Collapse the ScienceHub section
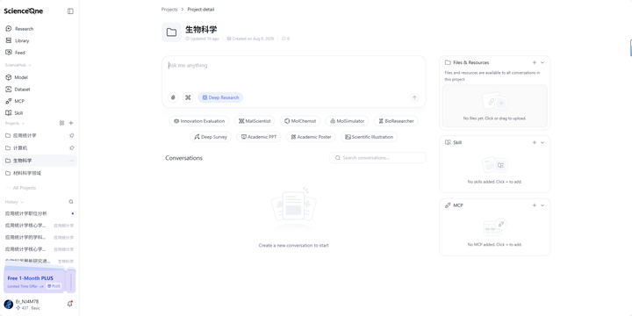The width and height of the screenshot is (632, 316). coord(30,65)
